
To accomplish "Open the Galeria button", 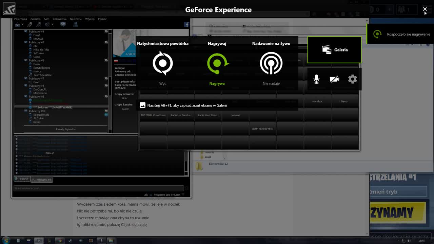I will click(335, 50).
